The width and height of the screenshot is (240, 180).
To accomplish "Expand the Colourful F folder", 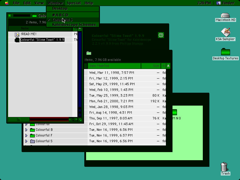I will tap(26, 136).
